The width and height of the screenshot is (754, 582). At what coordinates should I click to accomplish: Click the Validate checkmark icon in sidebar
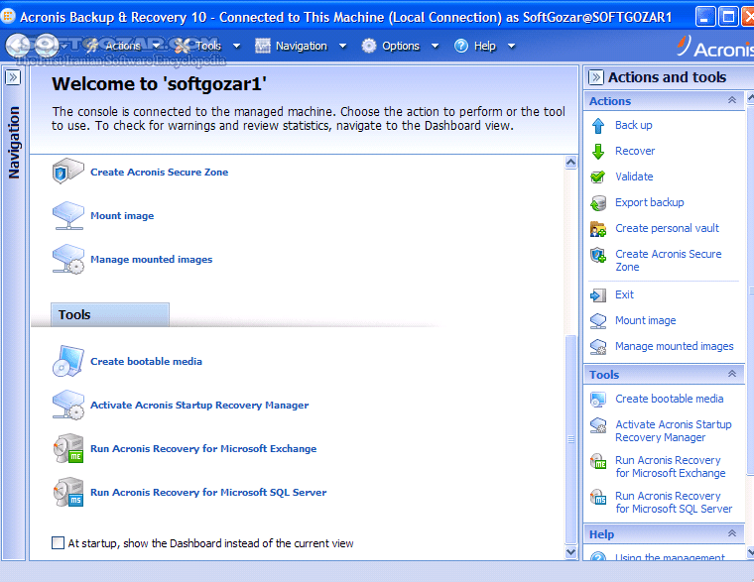click(x=597, y=177)
